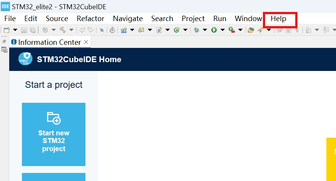Open the Refactor menu
This screenshot has width=336, height=181.
(x=90, y=18)
